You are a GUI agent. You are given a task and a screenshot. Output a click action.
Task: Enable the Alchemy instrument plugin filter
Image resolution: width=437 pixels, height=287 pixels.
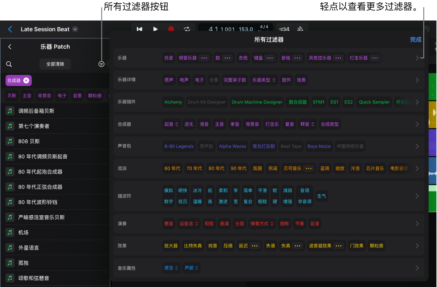click(173, 102)
